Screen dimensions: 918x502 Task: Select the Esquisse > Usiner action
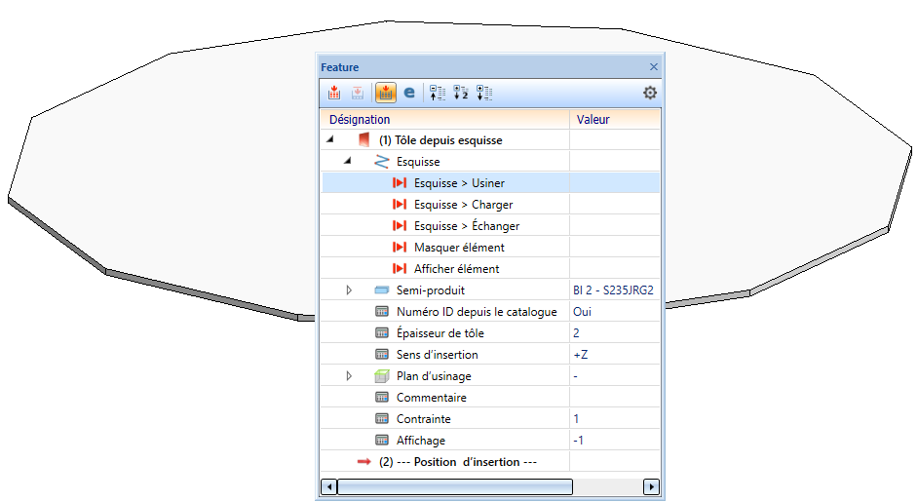(459, 183)
